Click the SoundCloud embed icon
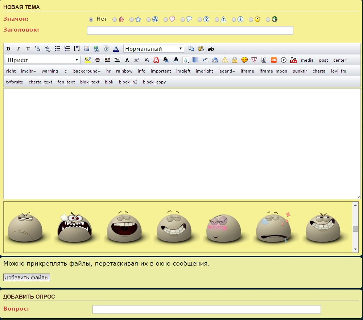Image resolution: width=363 pixels, height=320 pixels. (274, 60)
